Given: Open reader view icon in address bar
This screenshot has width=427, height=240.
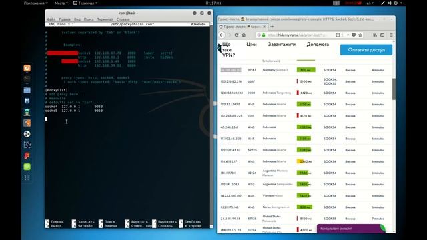Looking at the screenshot, I should coord(338,35).
